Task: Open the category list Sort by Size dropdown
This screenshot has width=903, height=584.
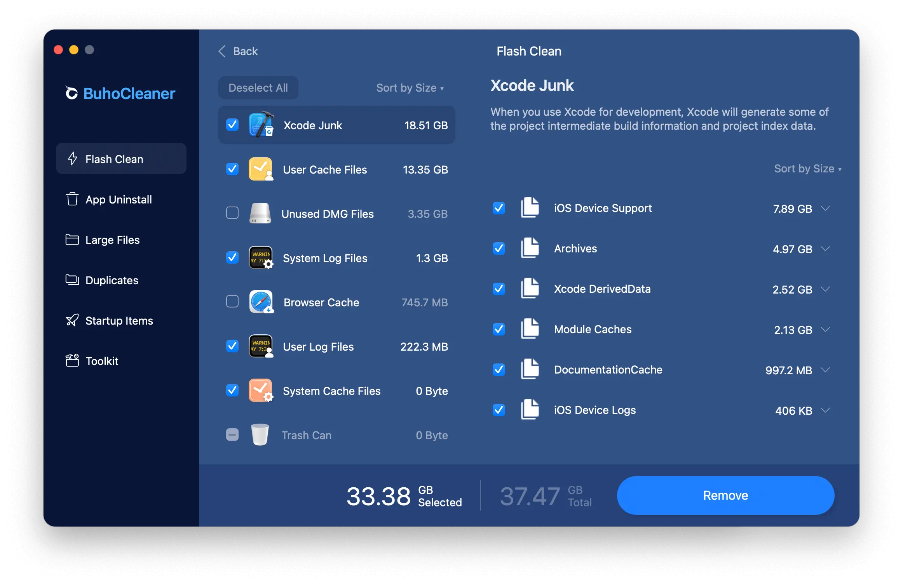Action: [x=410, y=88]
